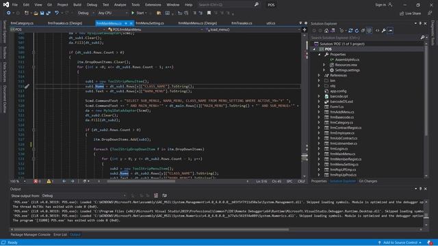Focus the Search Solution Explorer input field
Image resolution: width=438 pixels, height=246 pixels.
pyautogui.click(x=365, y=38)
